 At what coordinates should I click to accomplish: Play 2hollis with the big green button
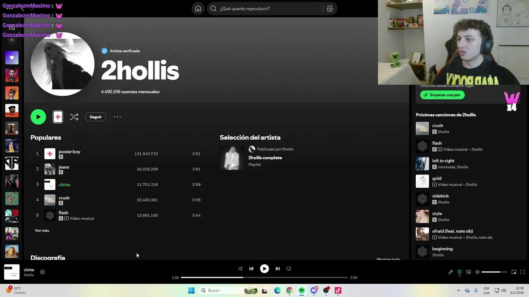[x=38, y=117]
